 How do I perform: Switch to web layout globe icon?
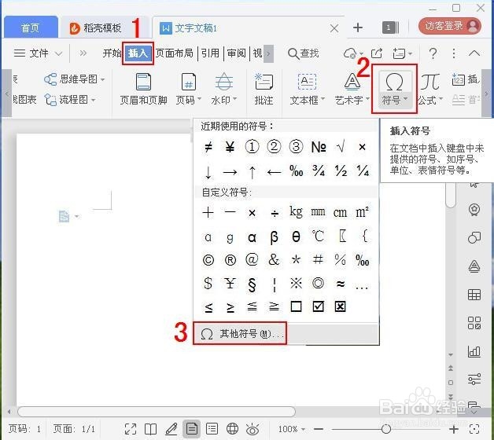click(232, 429)
